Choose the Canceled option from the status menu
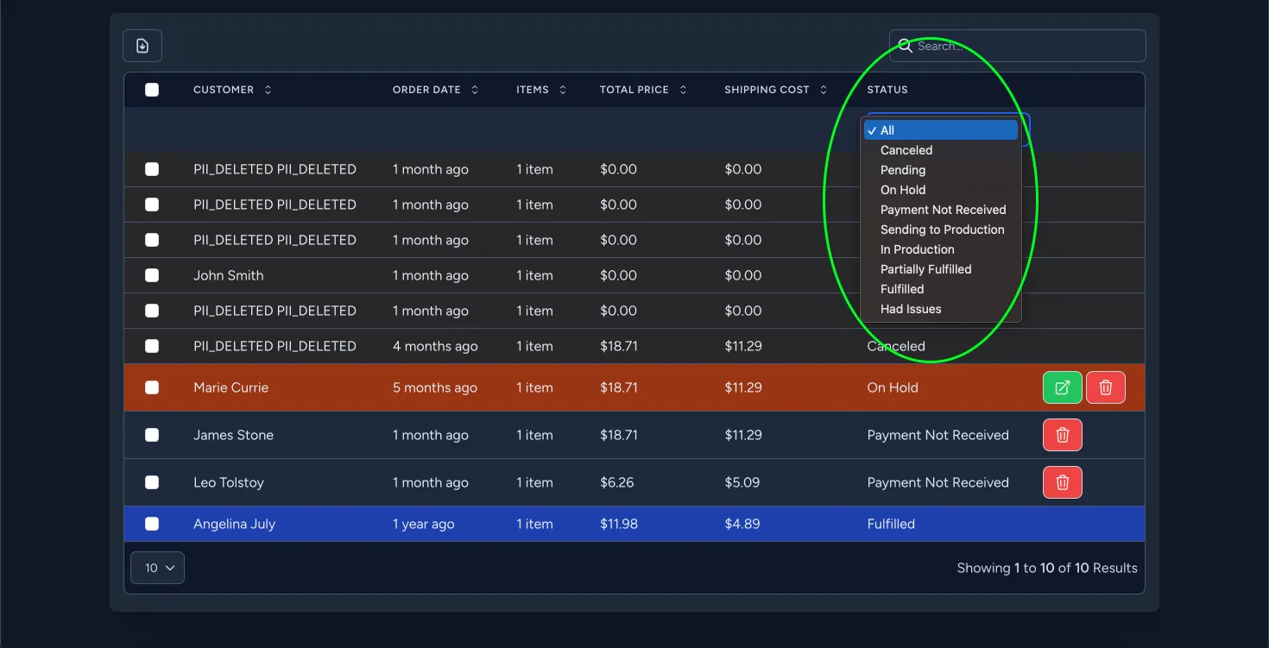 pyautogui.click(x=906, y=150)
